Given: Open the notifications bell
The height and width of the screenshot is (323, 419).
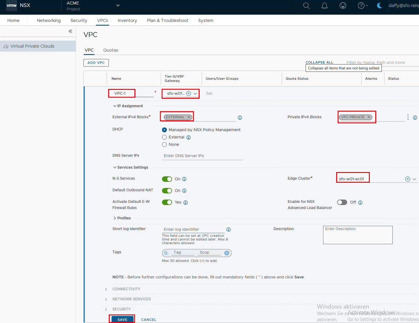Looking at the screenshot, I should (x=325, y=6).
